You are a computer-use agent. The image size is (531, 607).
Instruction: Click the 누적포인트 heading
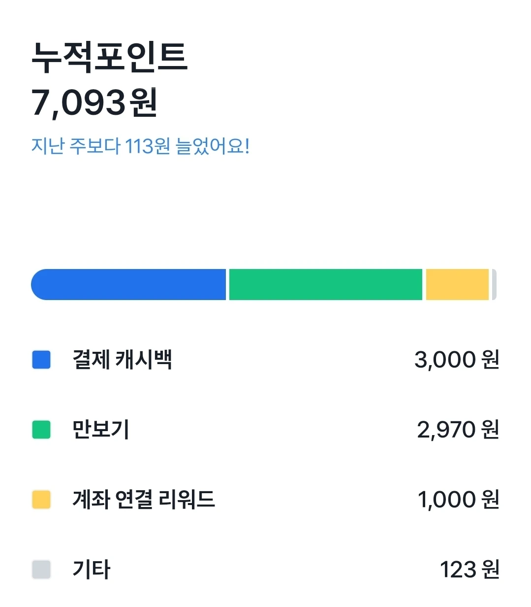click(109, 58)
